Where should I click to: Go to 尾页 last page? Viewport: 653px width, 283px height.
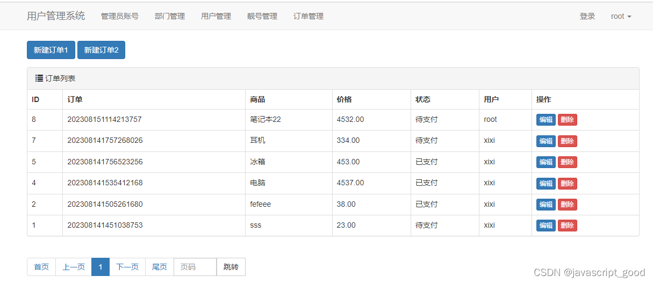click(160, 267)
